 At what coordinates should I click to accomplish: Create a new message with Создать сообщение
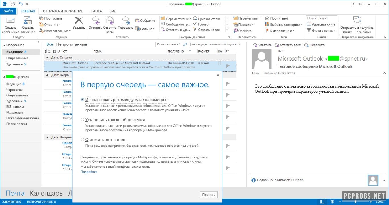11,25
